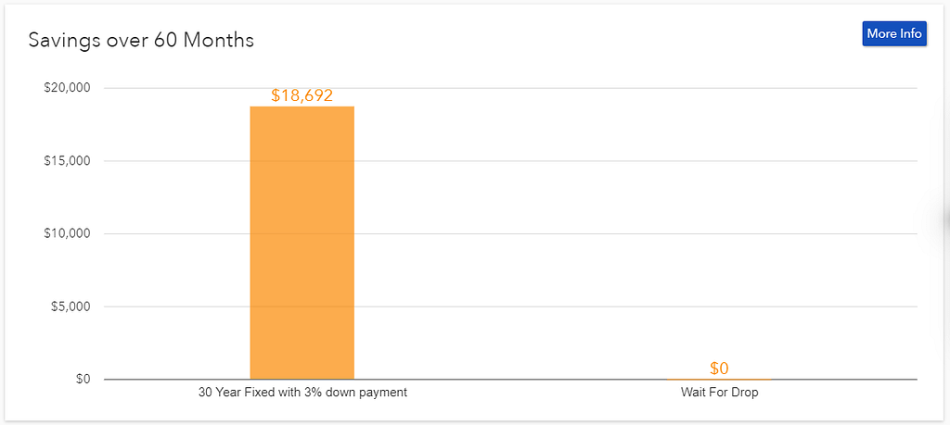
Task: Click the $18,692 value label
Action: pos(302,95)
